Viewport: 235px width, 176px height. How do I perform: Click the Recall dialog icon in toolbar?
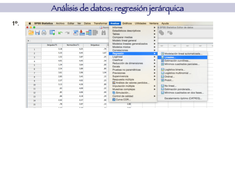point(52,33)
